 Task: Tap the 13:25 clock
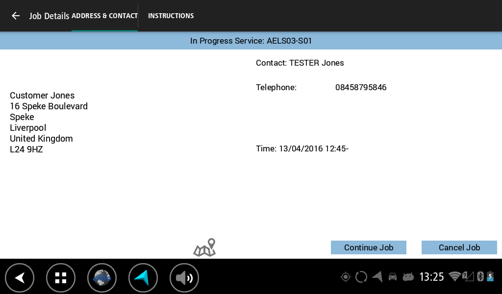point(431,277)
